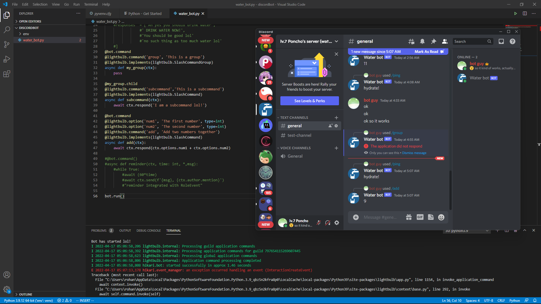Open the emoji picker in message box
Image resolution: width=541 pixels, height=304 pixels.
[x=441, y=217]
